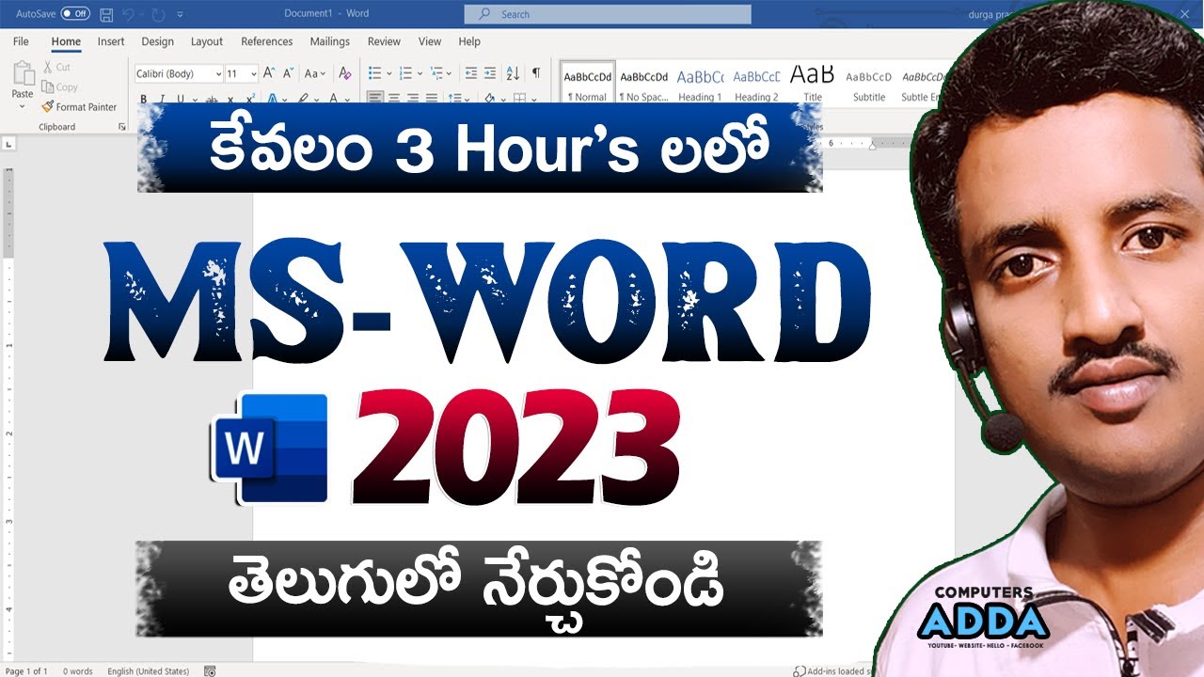
Task: Toggle Underline formatting
Action: point(181,98)
